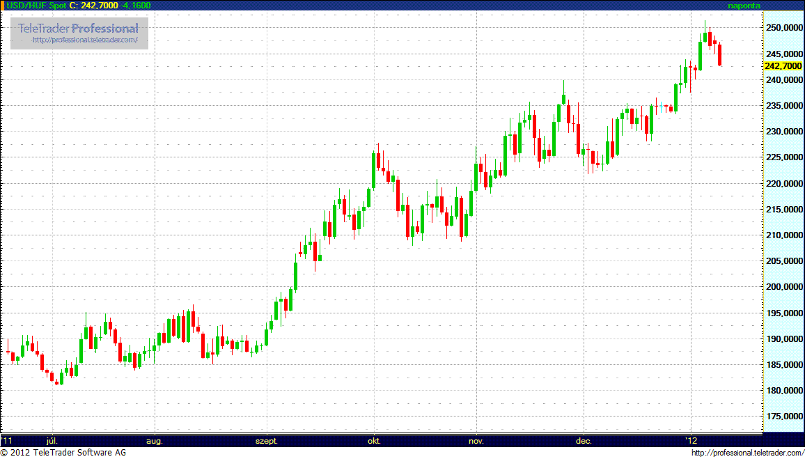This screenshot has width=805, height=459.
Task: Click the aug. month label on time axis
Action: (x=154, y=441)
